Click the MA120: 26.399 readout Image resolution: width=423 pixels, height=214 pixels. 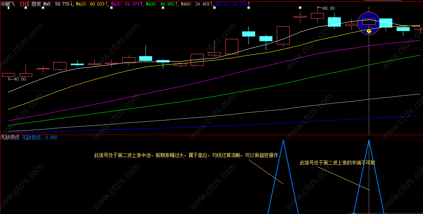pyautogui.click(x=232, y=4)
